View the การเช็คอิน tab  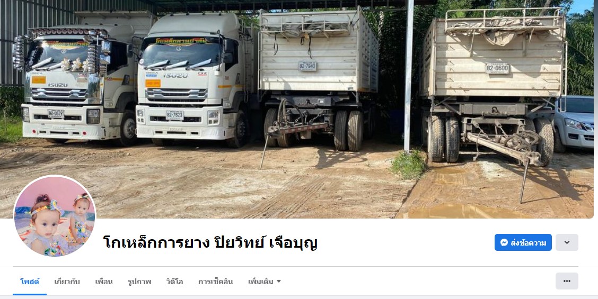215,282
